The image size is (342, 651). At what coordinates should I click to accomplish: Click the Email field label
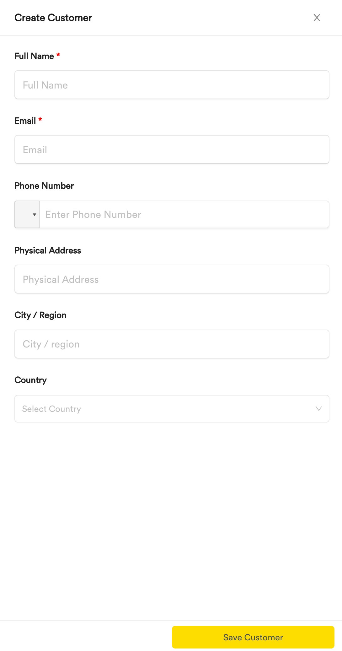[25, 121]
